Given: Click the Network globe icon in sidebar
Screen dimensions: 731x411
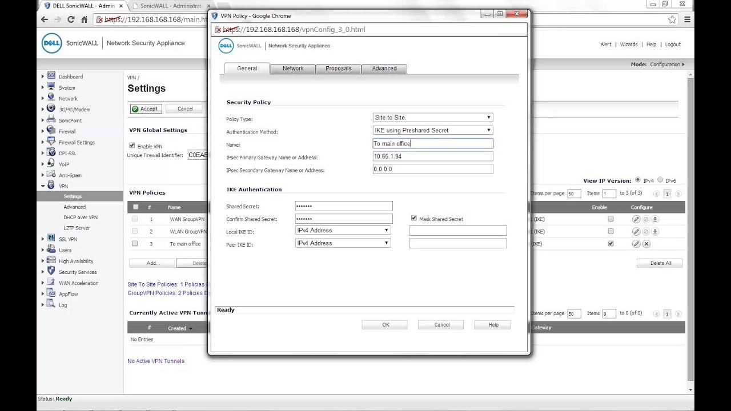Looking at the screenshot, I should [x=51, y=98].
